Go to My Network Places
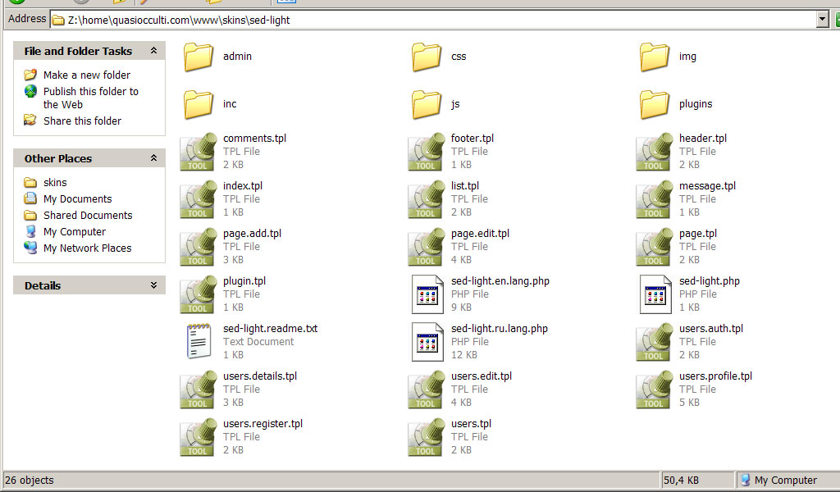This screenshot has width=840, height=492. (87, 248)
